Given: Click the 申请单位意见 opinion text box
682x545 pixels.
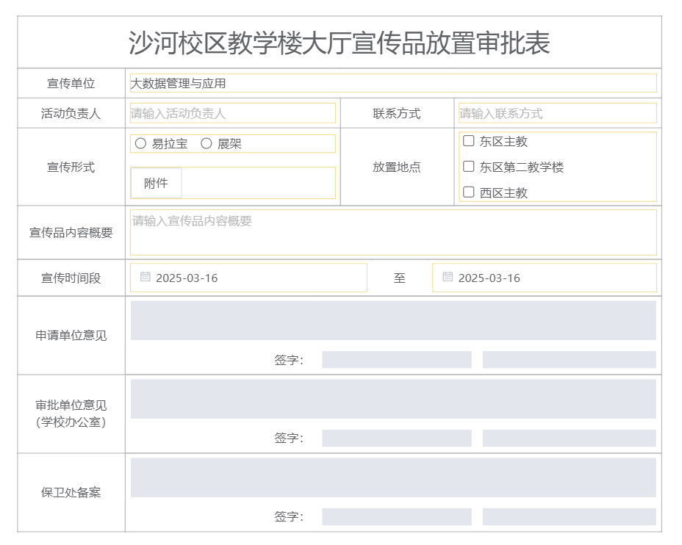Looking at the screenshot, I should (392, 320).
